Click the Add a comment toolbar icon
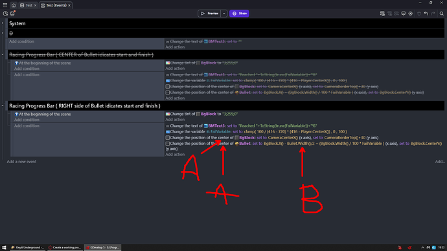The image size is (447, 251). tap(404, 14)
